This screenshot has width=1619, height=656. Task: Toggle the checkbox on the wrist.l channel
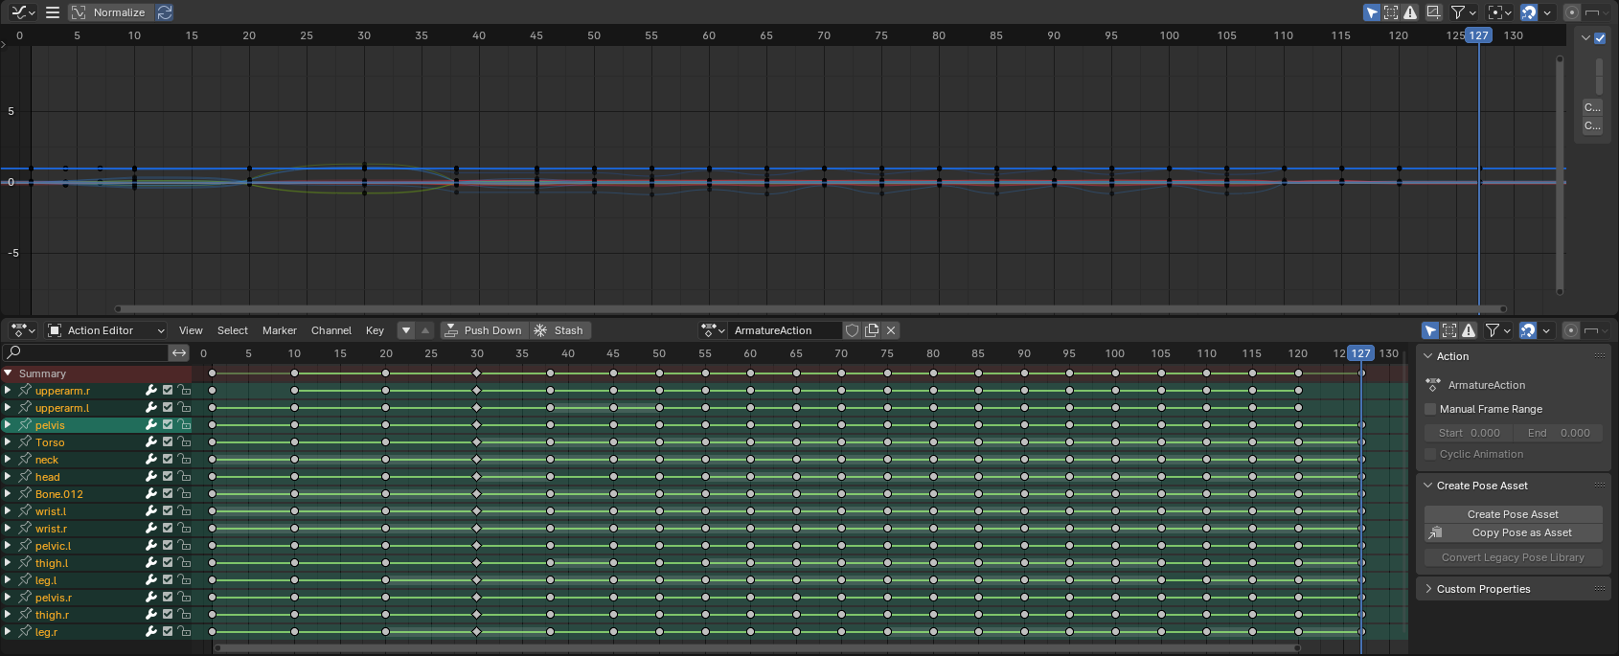tap(168, 511)
